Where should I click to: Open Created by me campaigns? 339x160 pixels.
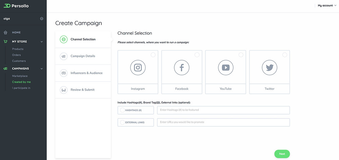click(21, 82)
